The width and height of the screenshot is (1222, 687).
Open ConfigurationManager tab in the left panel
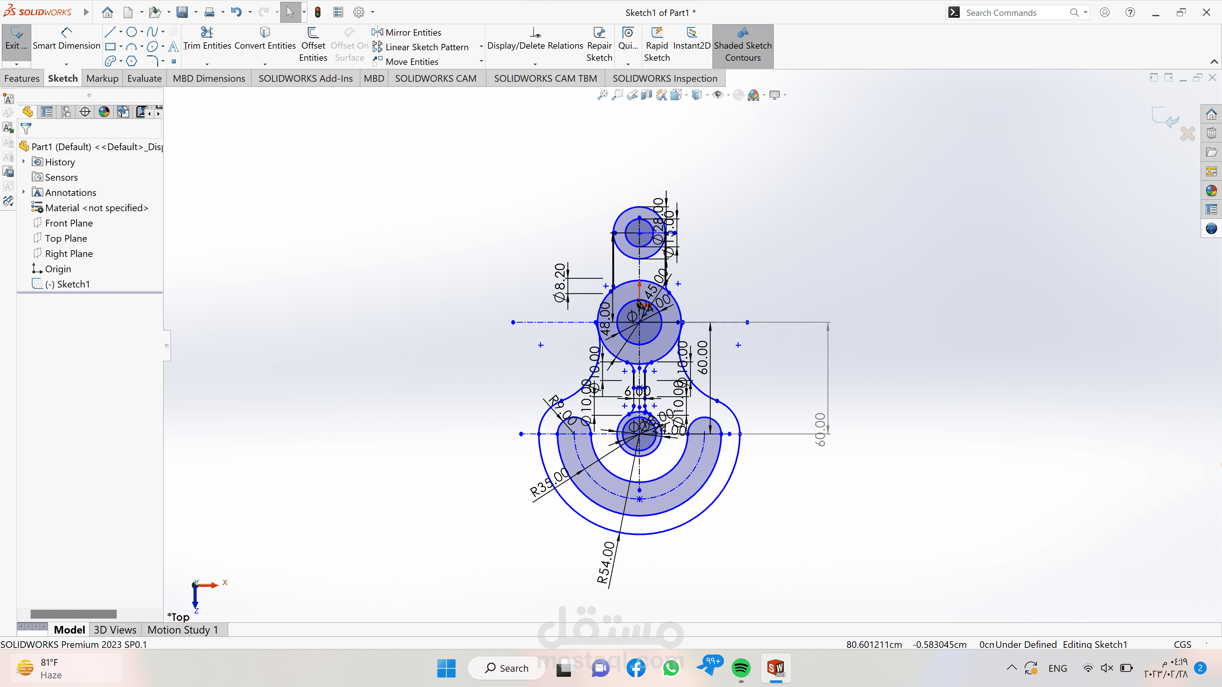tap(66, 112)
